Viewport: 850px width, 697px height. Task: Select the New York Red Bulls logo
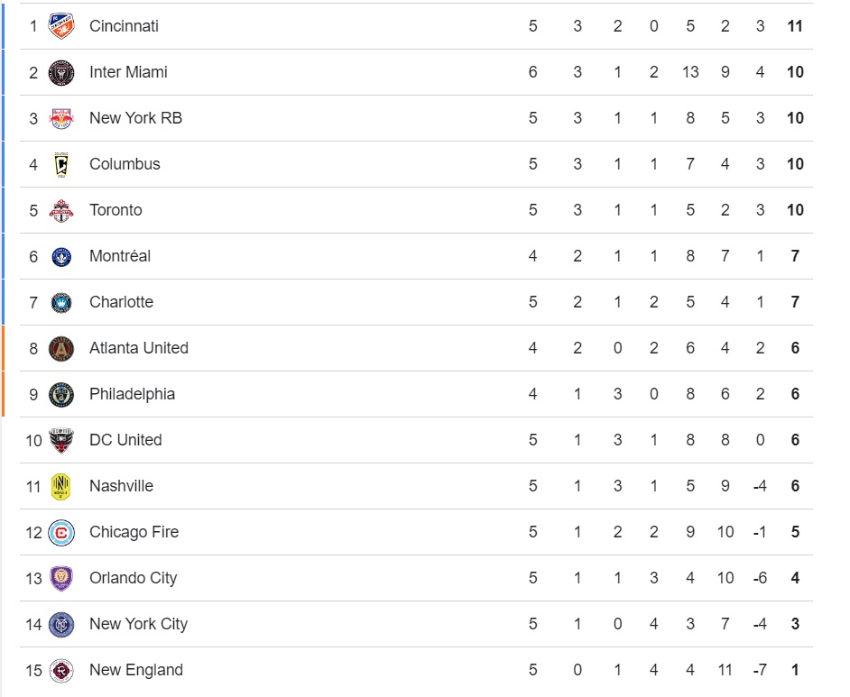61,118
